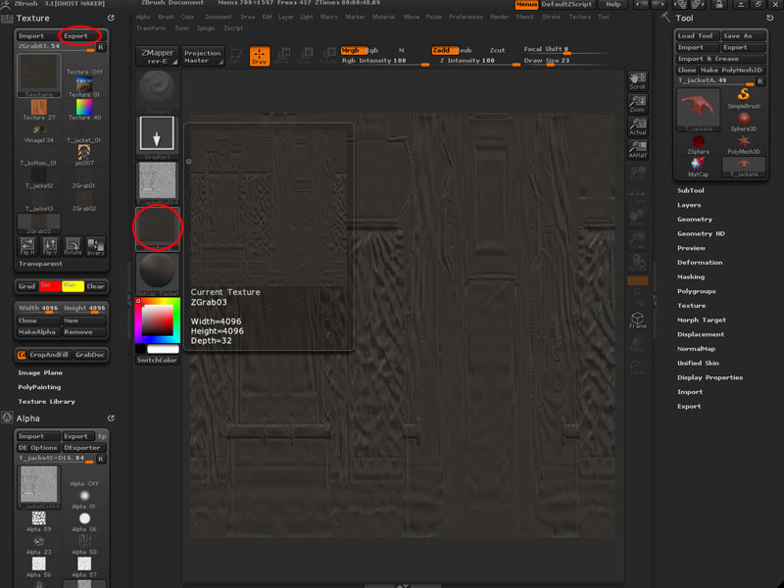Expand the SubTool subpalette

(x=691, y=190)
